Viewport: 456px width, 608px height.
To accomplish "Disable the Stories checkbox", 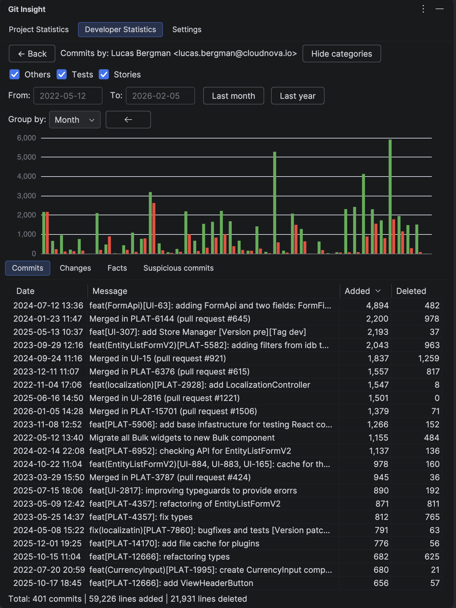I will coord(104,75).
